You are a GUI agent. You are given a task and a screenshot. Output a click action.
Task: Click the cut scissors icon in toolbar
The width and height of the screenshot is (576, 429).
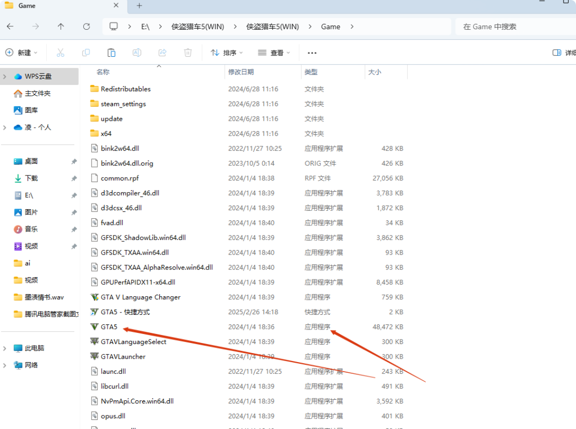(60, 52)
